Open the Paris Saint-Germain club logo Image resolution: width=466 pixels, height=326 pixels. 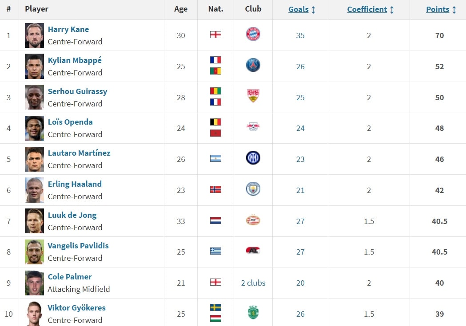(253, 65)
